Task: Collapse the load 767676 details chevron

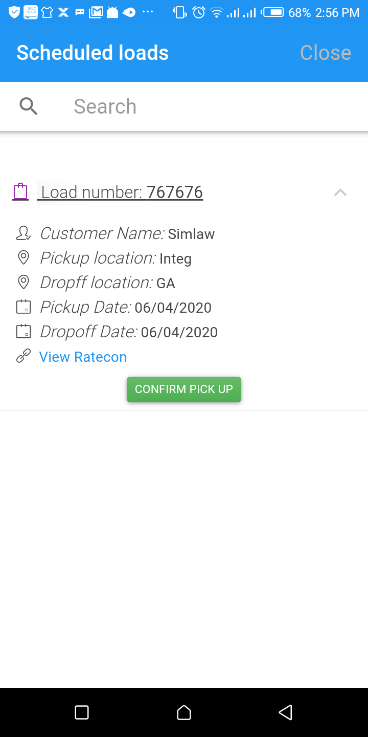Action: (x=340, y=192)
